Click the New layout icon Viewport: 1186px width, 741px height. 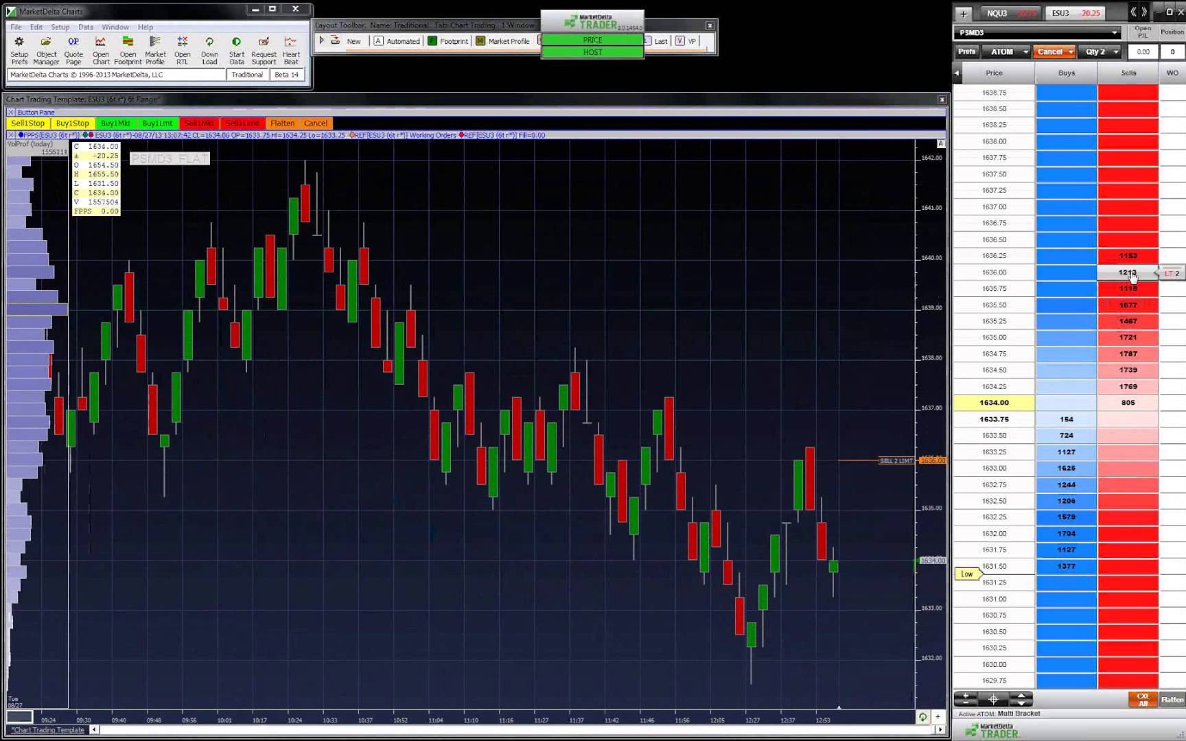(x=346, y=40)
